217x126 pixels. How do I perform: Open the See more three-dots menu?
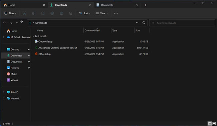[116, 13]
